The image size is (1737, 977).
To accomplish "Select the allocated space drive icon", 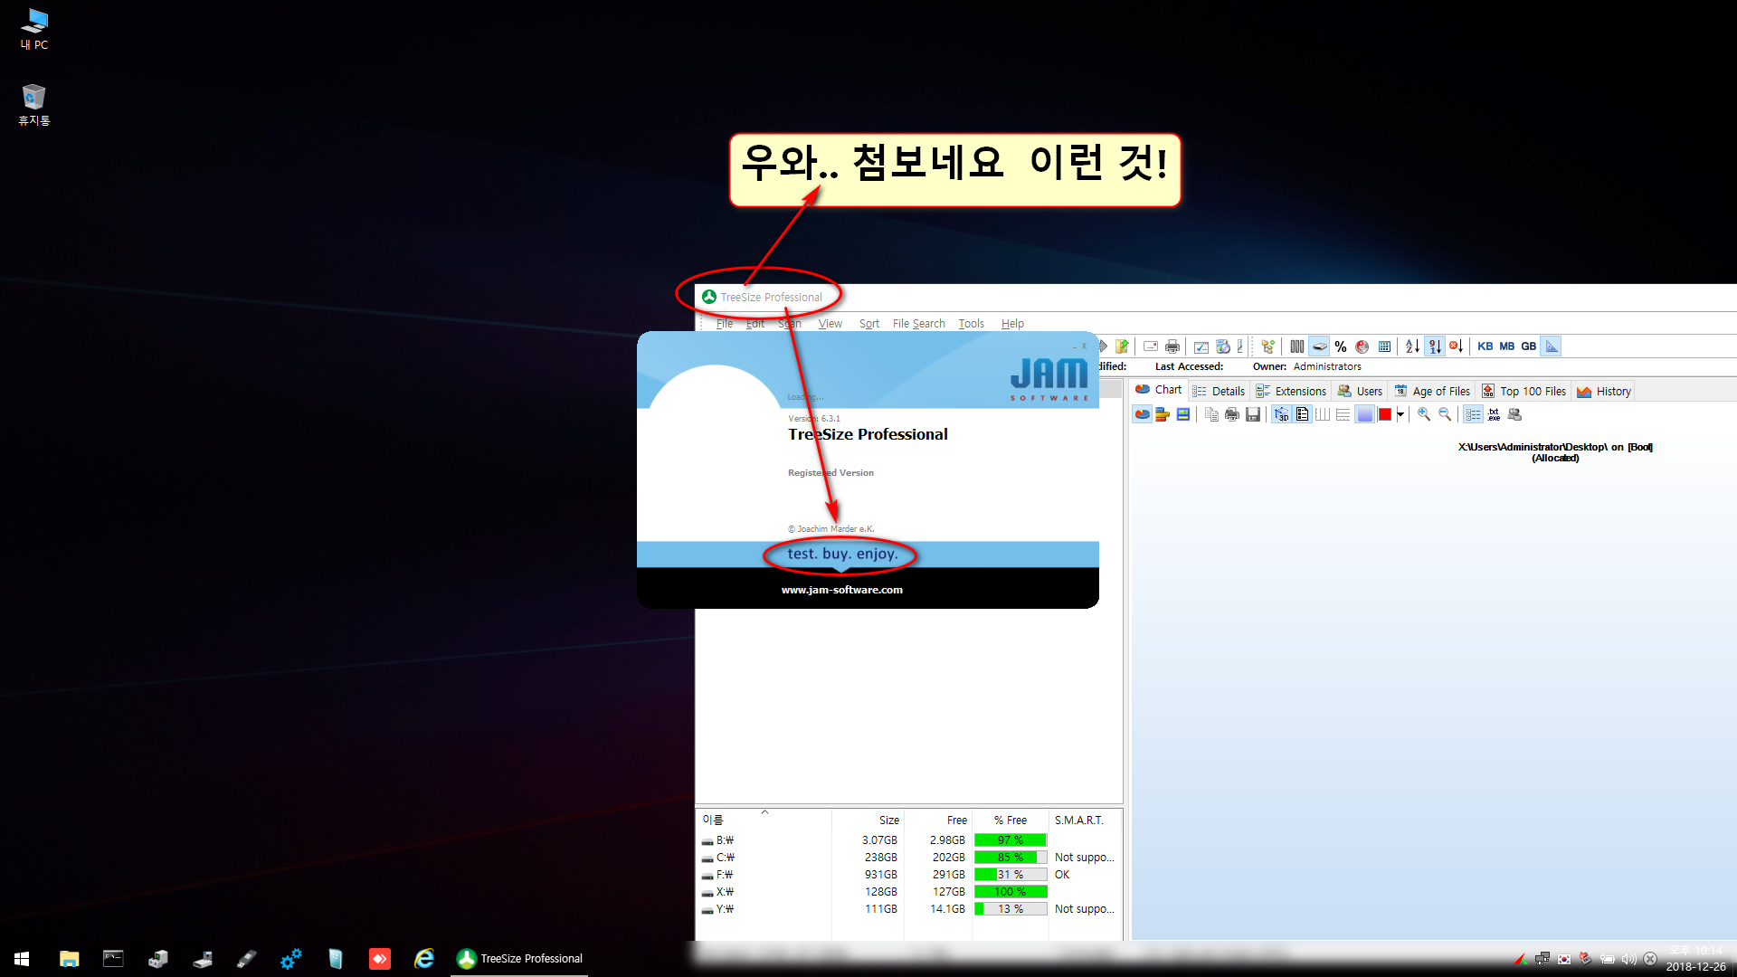I will point(1320,346).
